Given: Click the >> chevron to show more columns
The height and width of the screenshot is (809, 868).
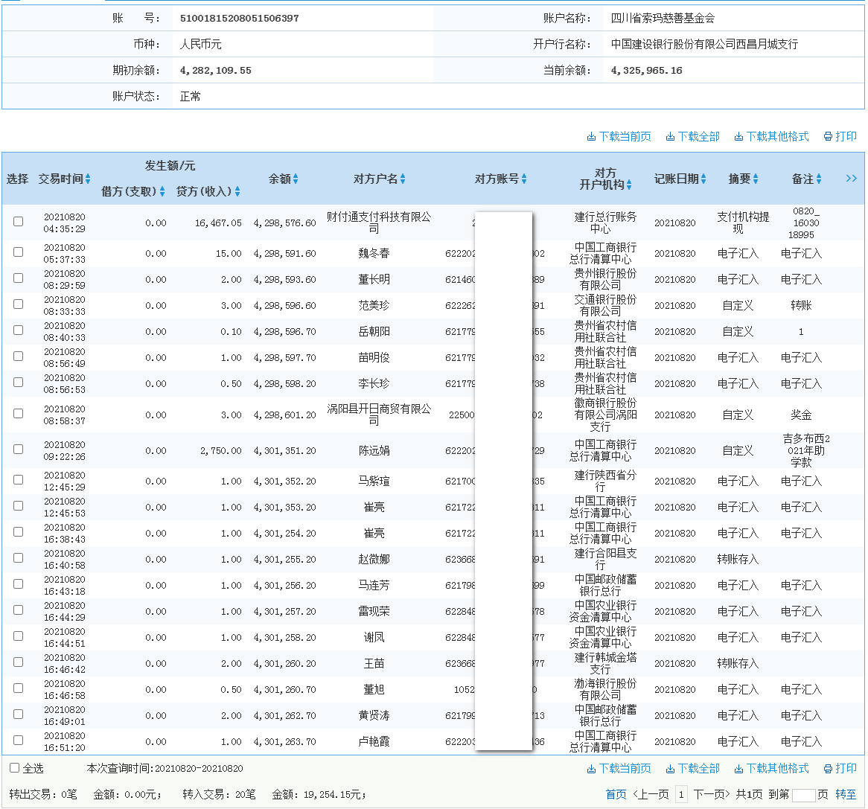Looking at the screenshot, I should 851,179.
